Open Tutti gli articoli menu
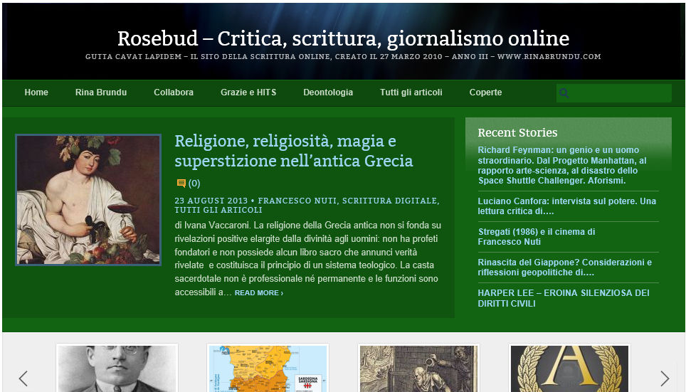 [x=411, y=92]
